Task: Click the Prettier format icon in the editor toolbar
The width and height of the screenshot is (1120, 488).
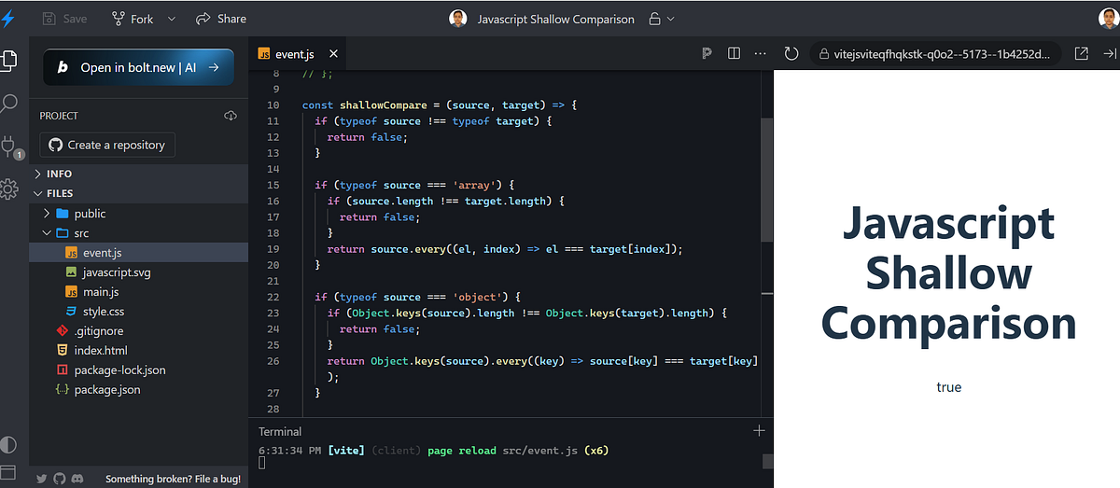Action: coord(707,53)
